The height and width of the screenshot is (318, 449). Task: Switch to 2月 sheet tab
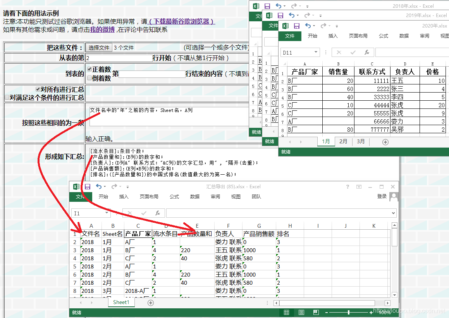pos(343,142)
